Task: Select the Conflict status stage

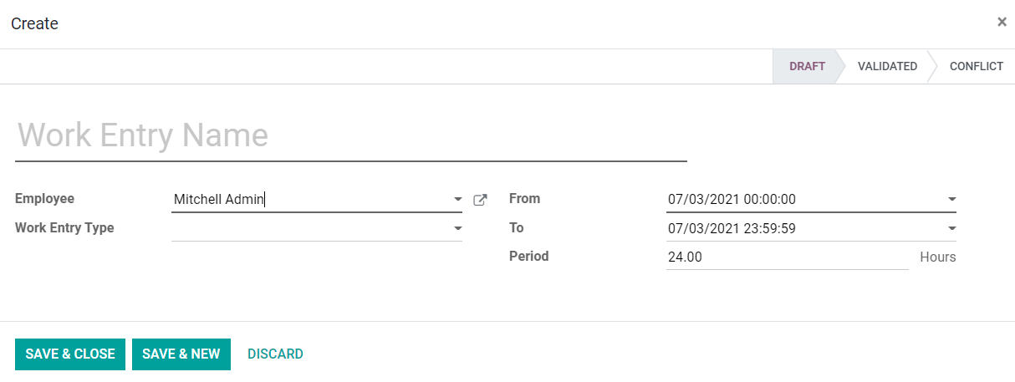Action: [x=976, y=67]
